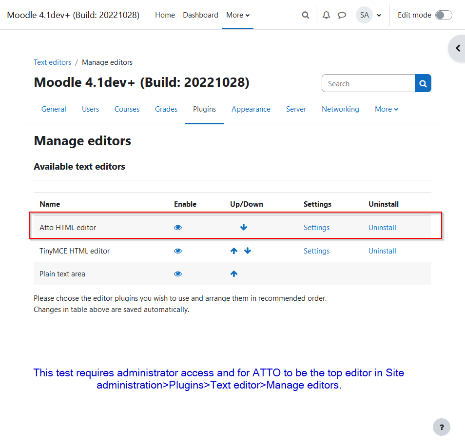
Task: Click the SA user avatar
Action: tap(364, 15)
